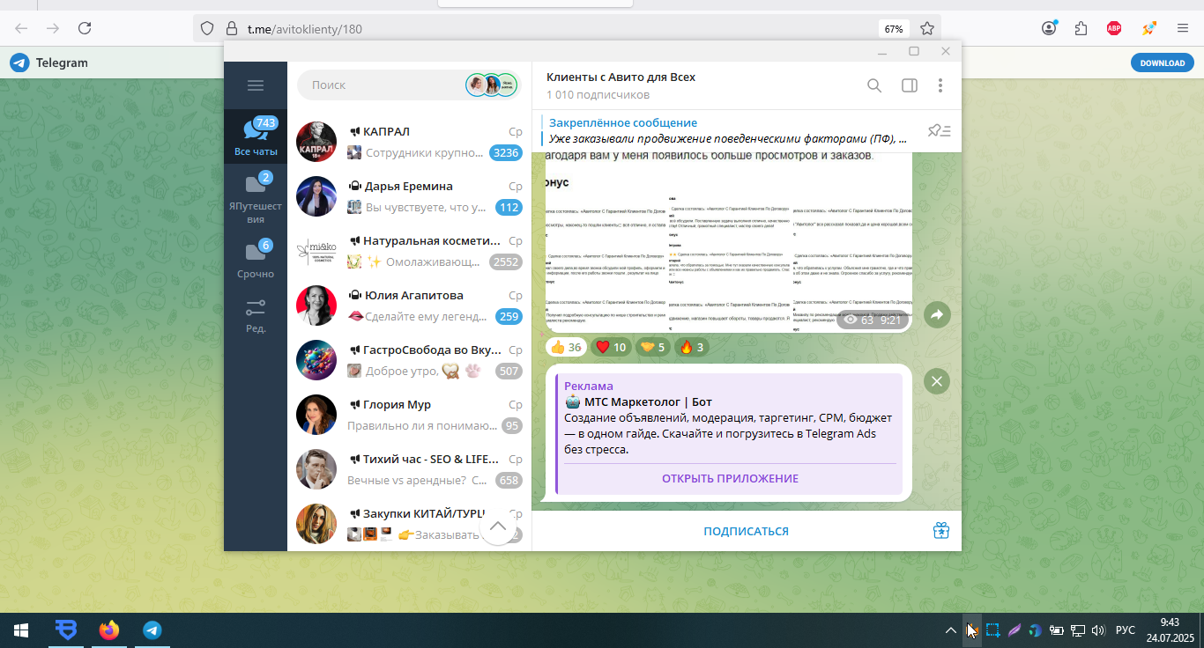Screen dimensions: 1204x648
Task: Open МТС Маркетолог | Бот title
Action: (x=647, y=401)
